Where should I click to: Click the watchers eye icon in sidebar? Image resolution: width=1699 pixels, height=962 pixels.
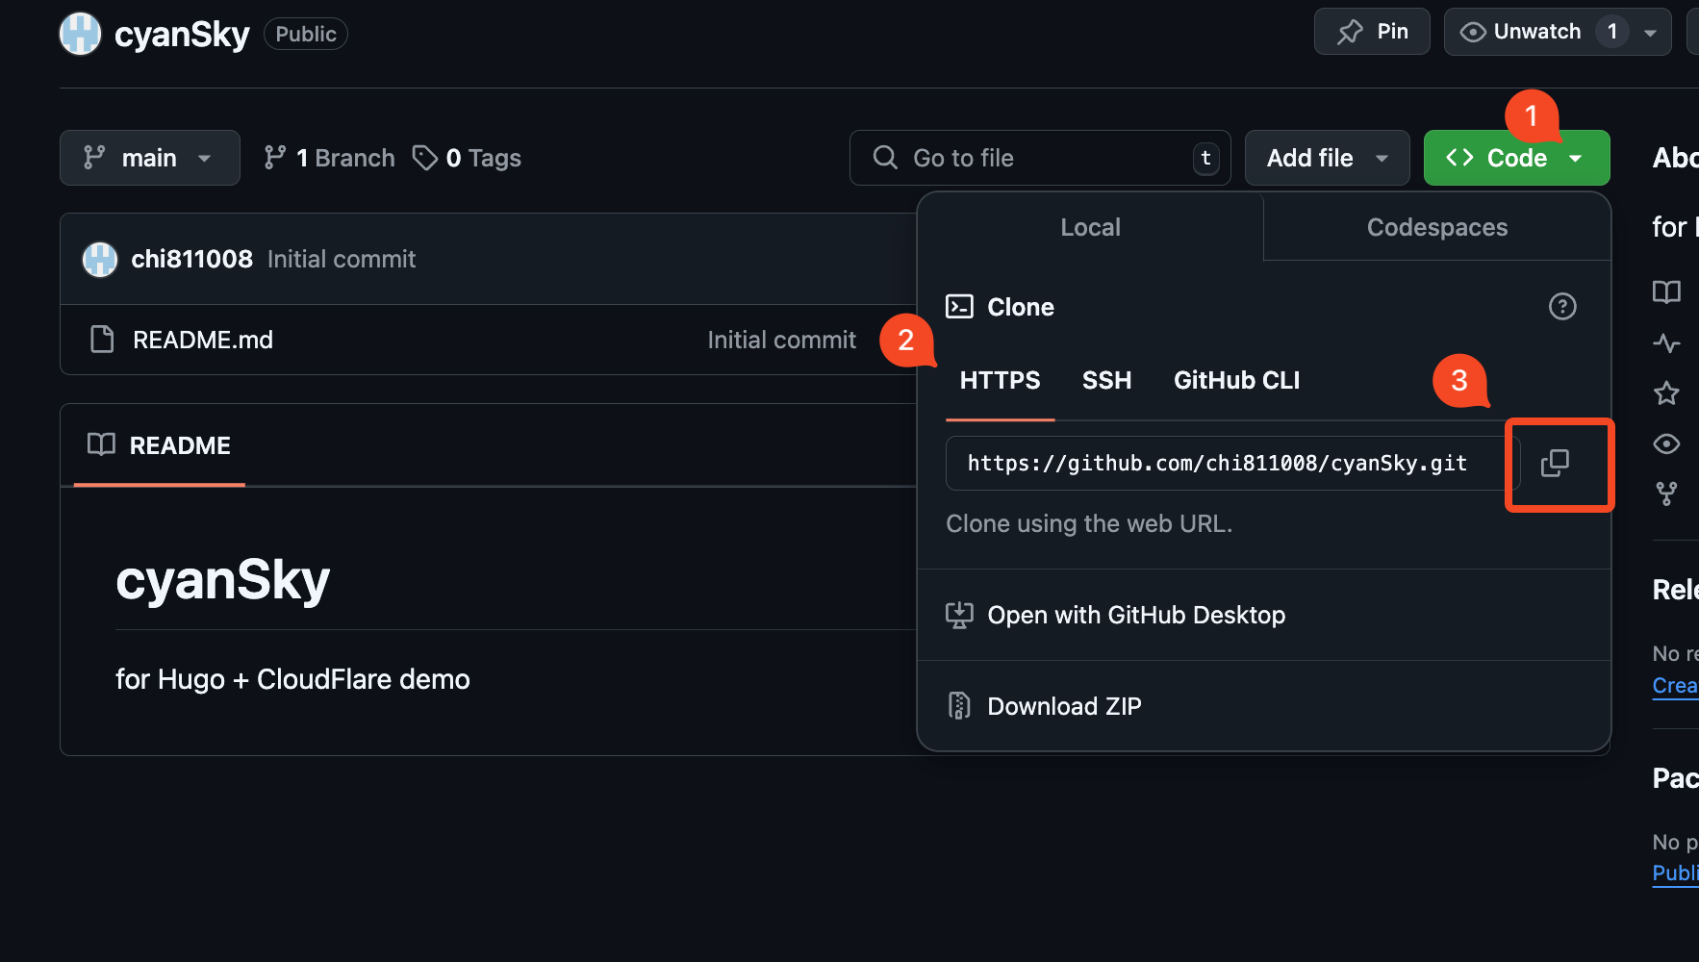coord(1666,443)
